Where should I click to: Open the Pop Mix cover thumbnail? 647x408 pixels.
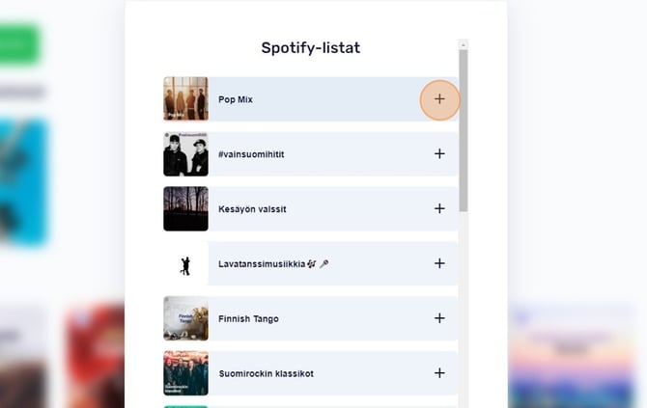point(185,99)
